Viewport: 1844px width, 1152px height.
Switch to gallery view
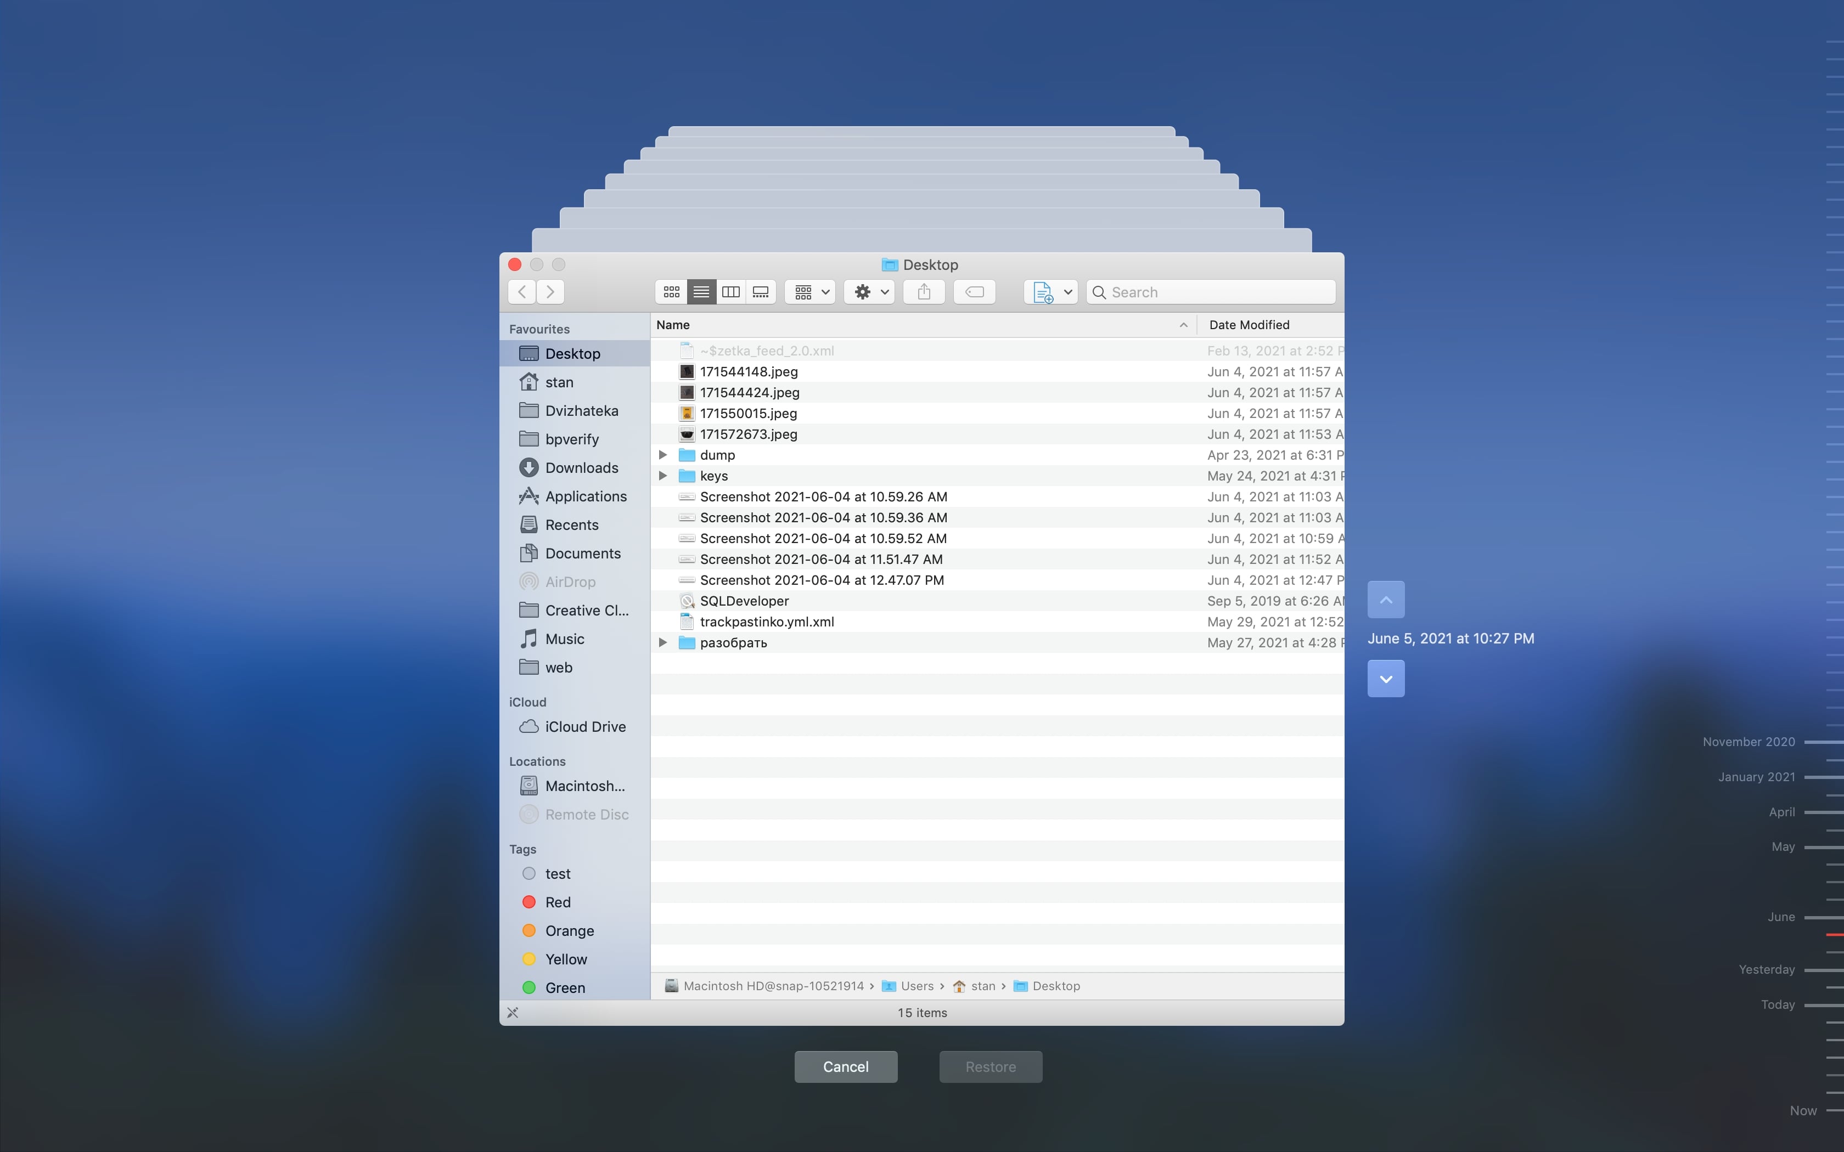tap(761, 292)
